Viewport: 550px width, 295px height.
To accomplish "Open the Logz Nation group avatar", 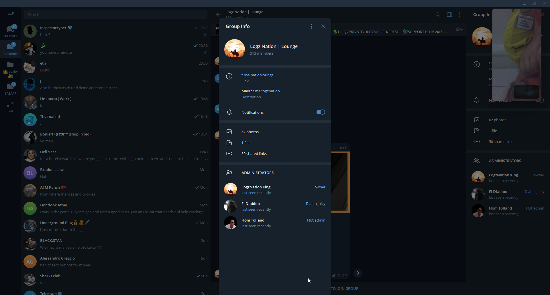I will 235,49.
